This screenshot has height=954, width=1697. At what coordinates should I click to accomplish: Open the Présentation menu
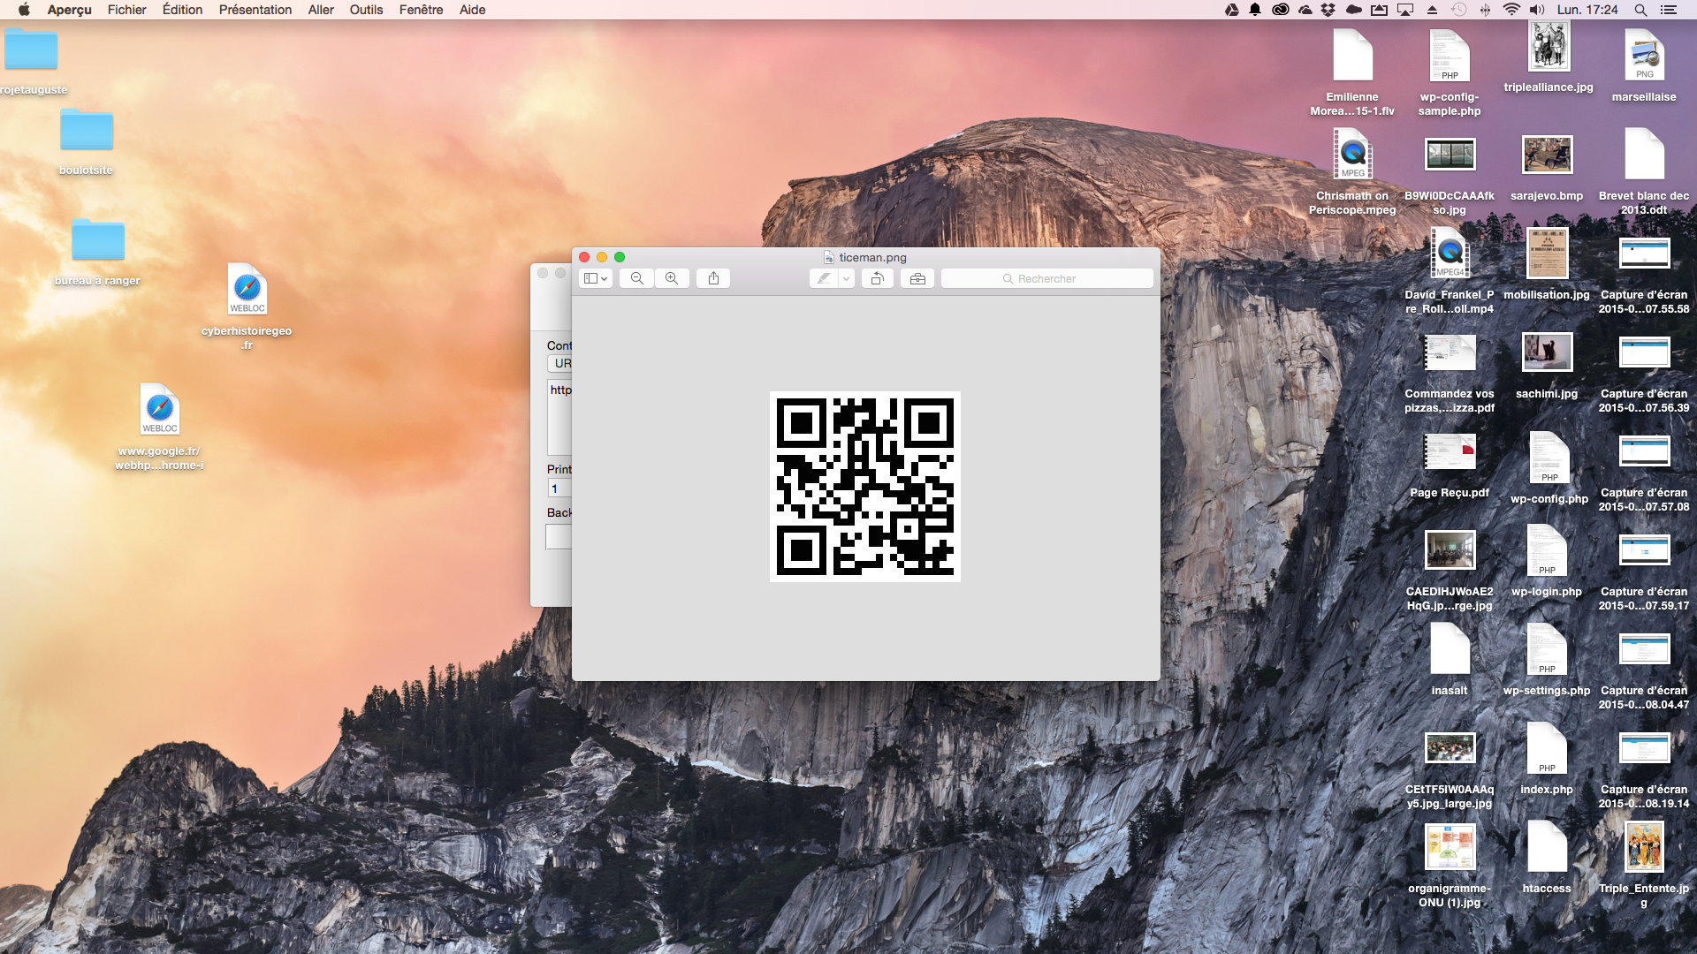point(255,10)
